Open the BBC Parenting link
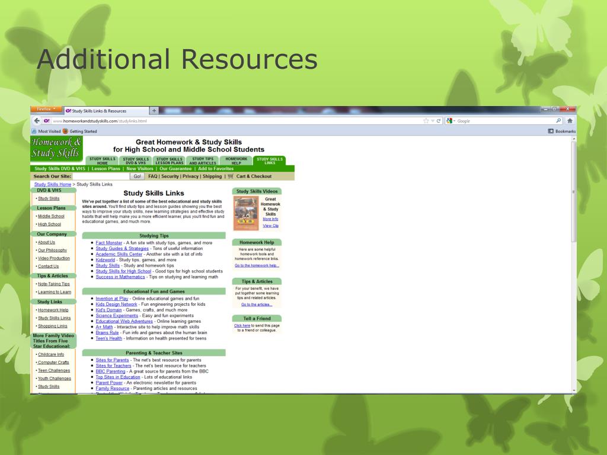 pos(110,371)
